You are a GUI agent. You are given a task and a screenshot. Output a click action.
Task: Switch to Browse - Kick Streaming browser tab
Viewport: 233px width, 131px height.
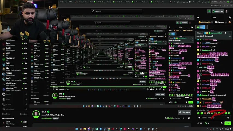point(144,2)
